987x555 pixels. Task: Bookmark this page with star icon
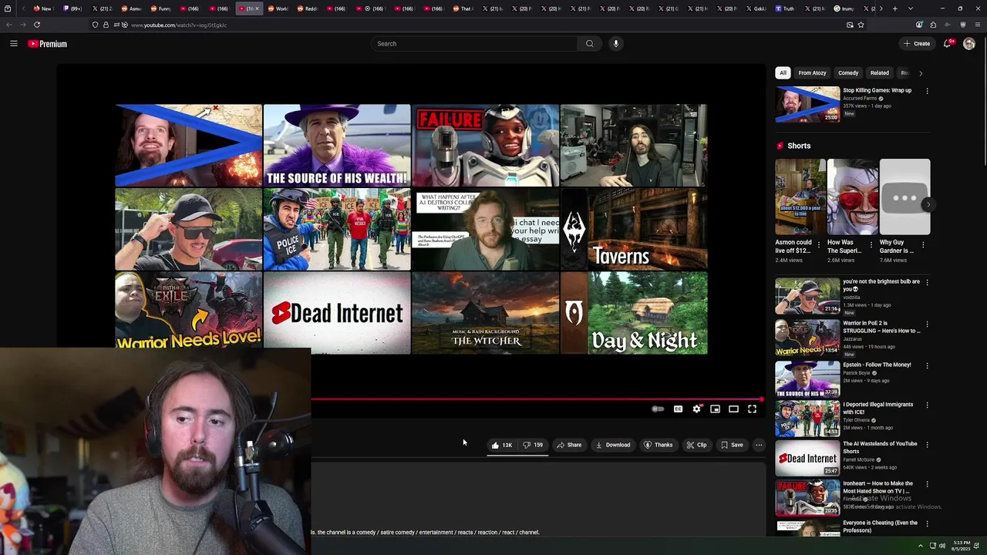[x=861, y=25]
